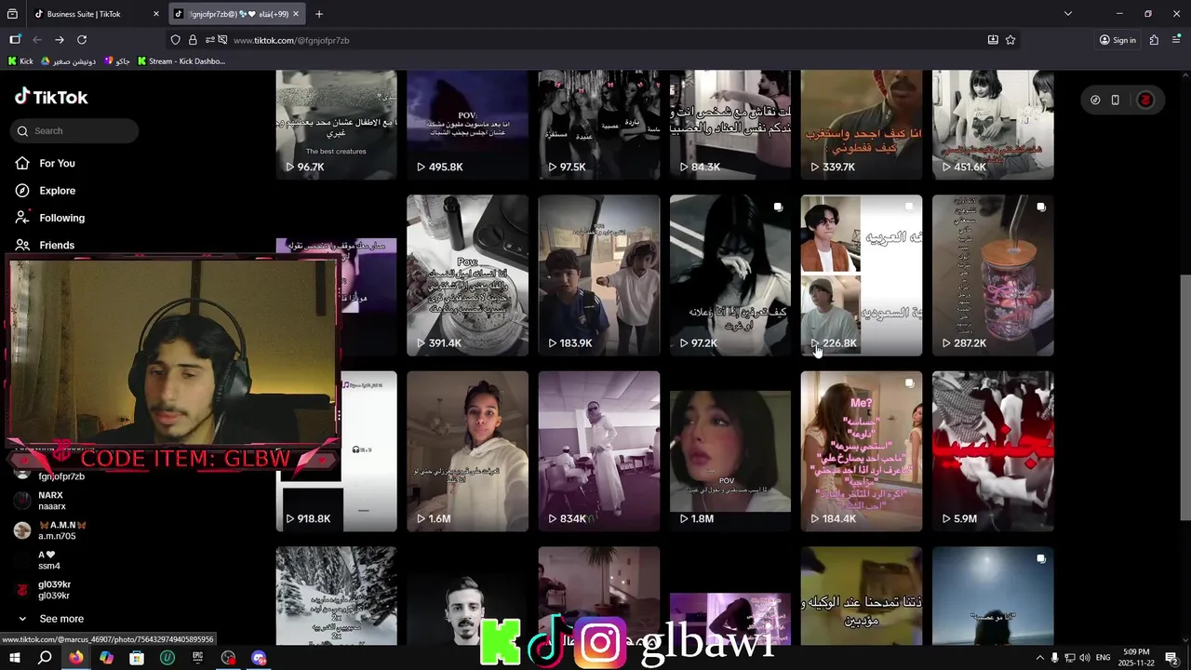Open the photo post with 97.2K views
Image resolution: width=1191 pixels, height=670 pixels.
pyautogui.click(x=730, y=275)
